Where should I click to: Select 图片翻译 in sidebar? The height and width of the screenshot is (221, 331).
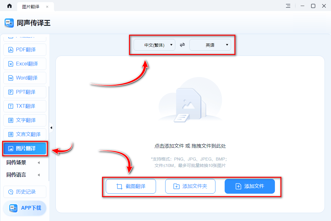[x=25, y=149]
